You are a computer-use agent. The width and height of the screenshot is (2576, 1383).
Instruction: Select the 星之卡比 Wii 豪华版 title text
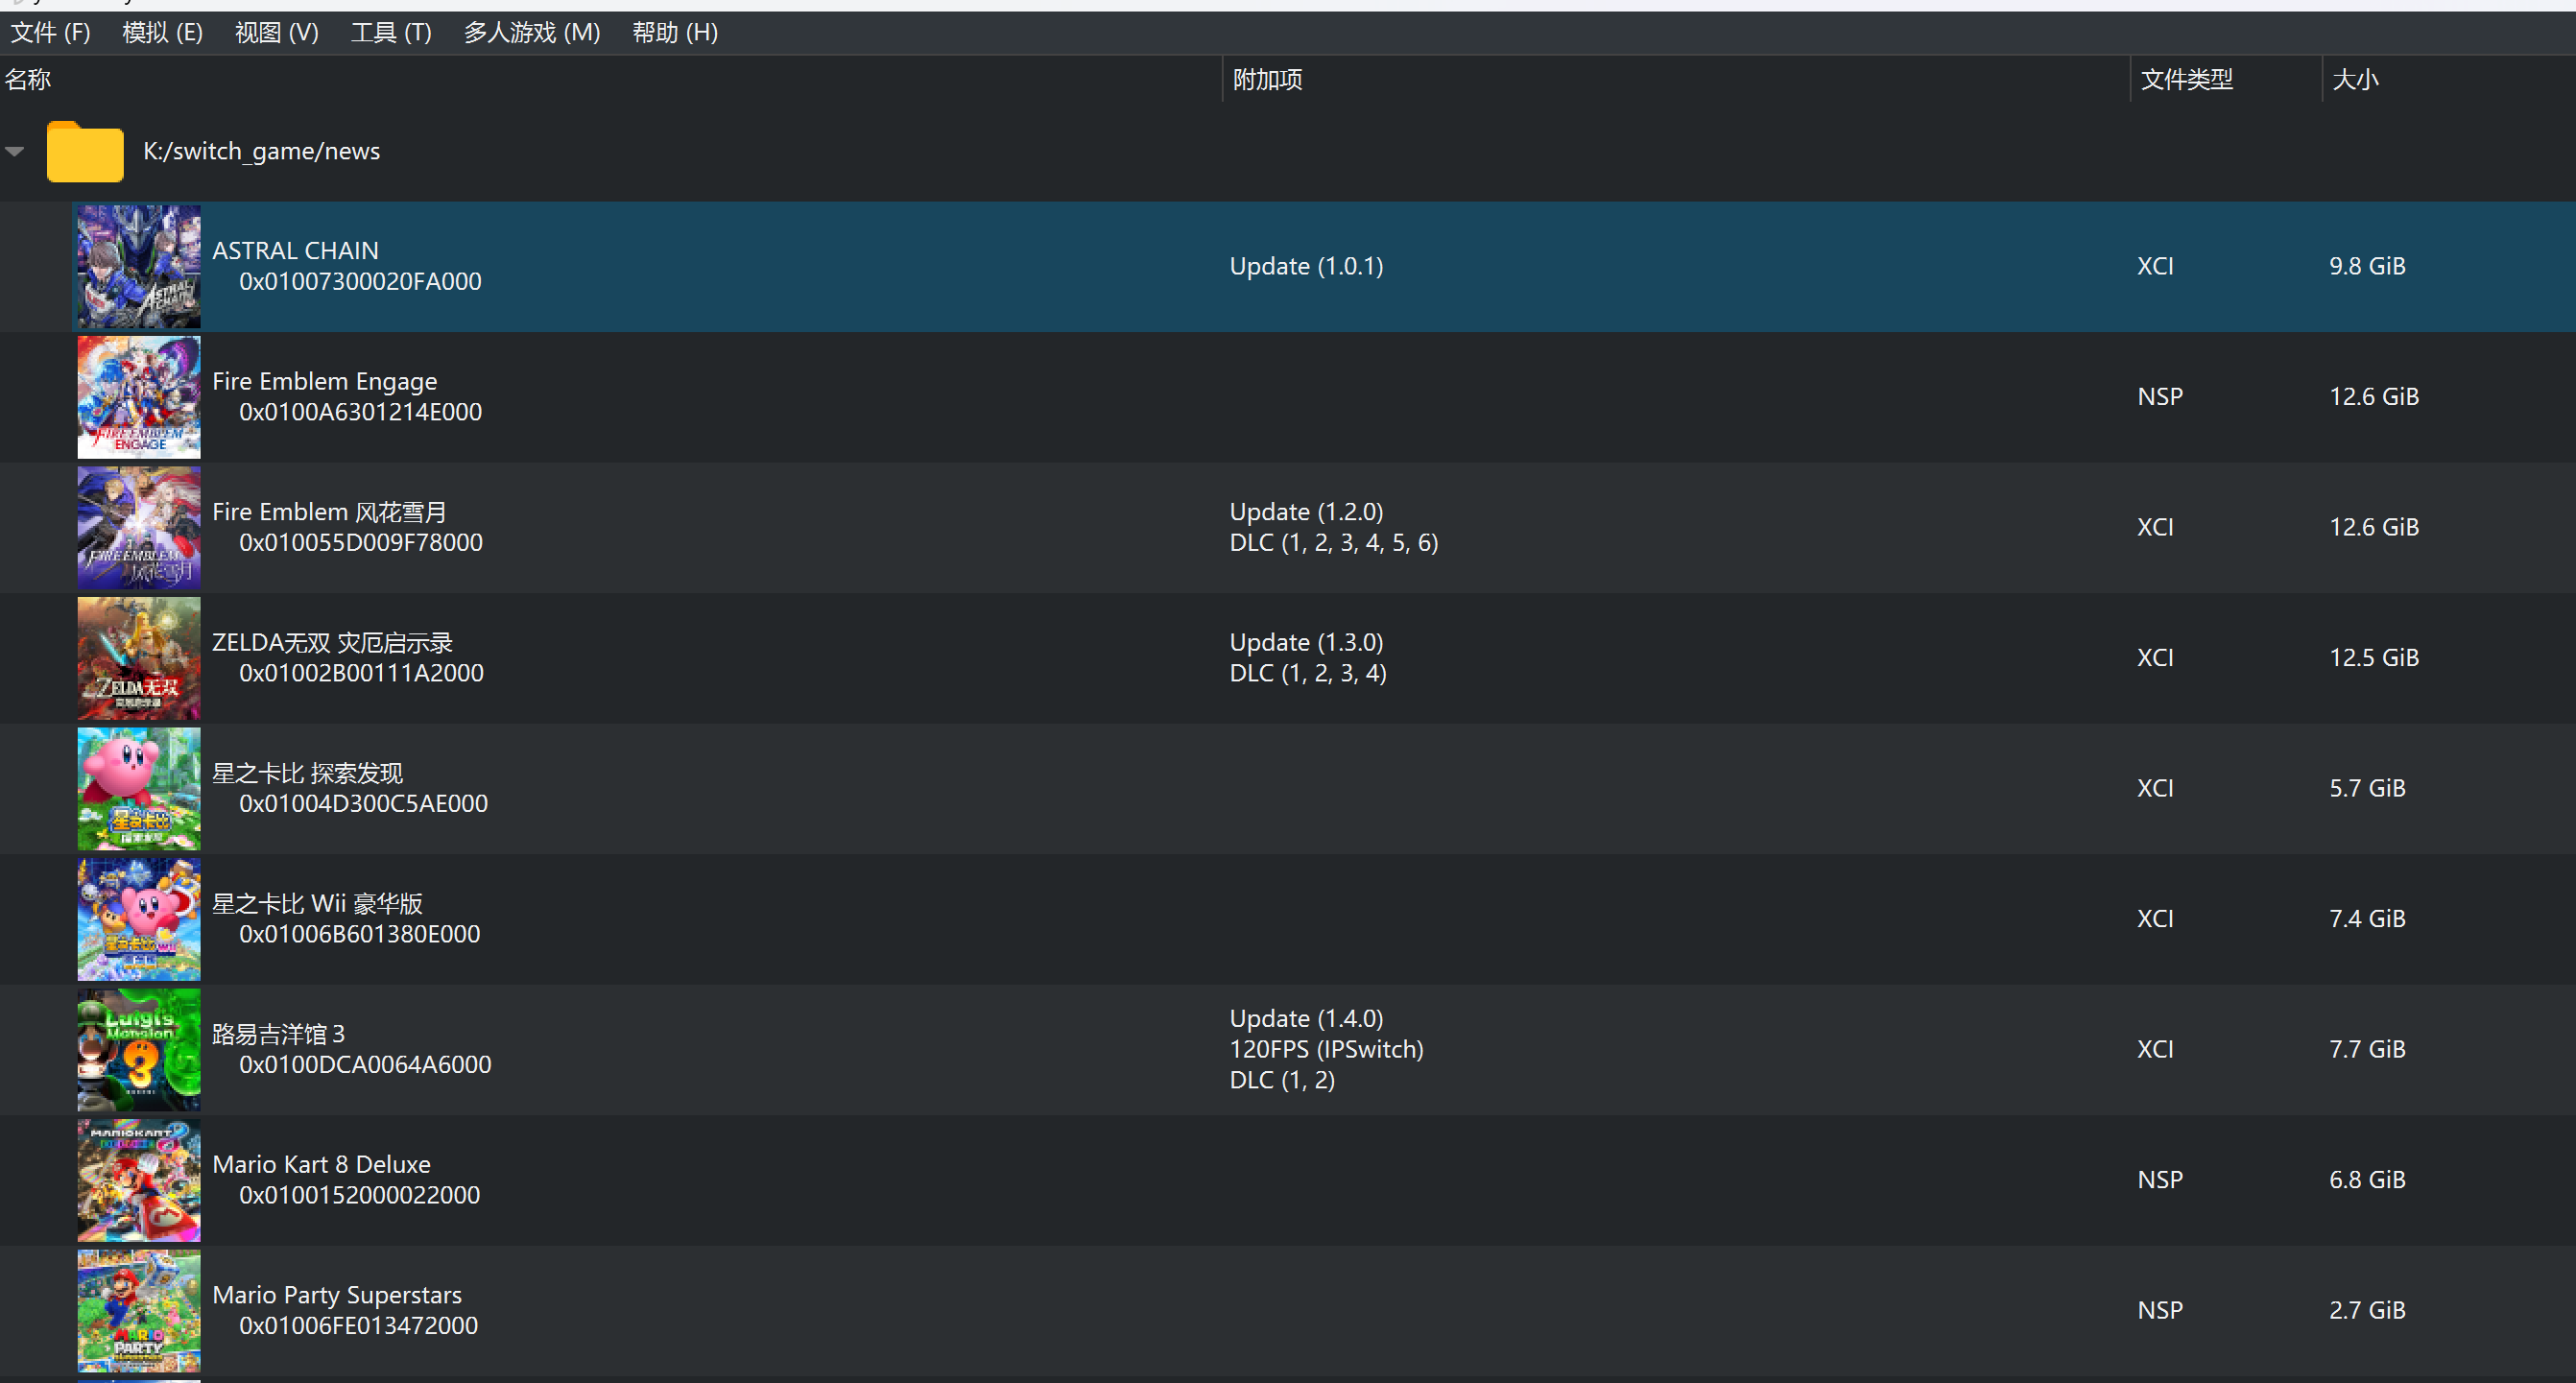317,903
